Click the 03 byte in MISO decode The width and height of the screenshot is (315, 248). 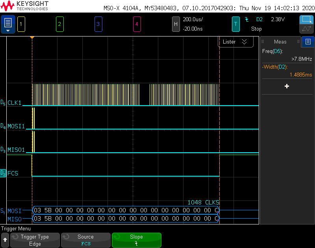(37, 219)
